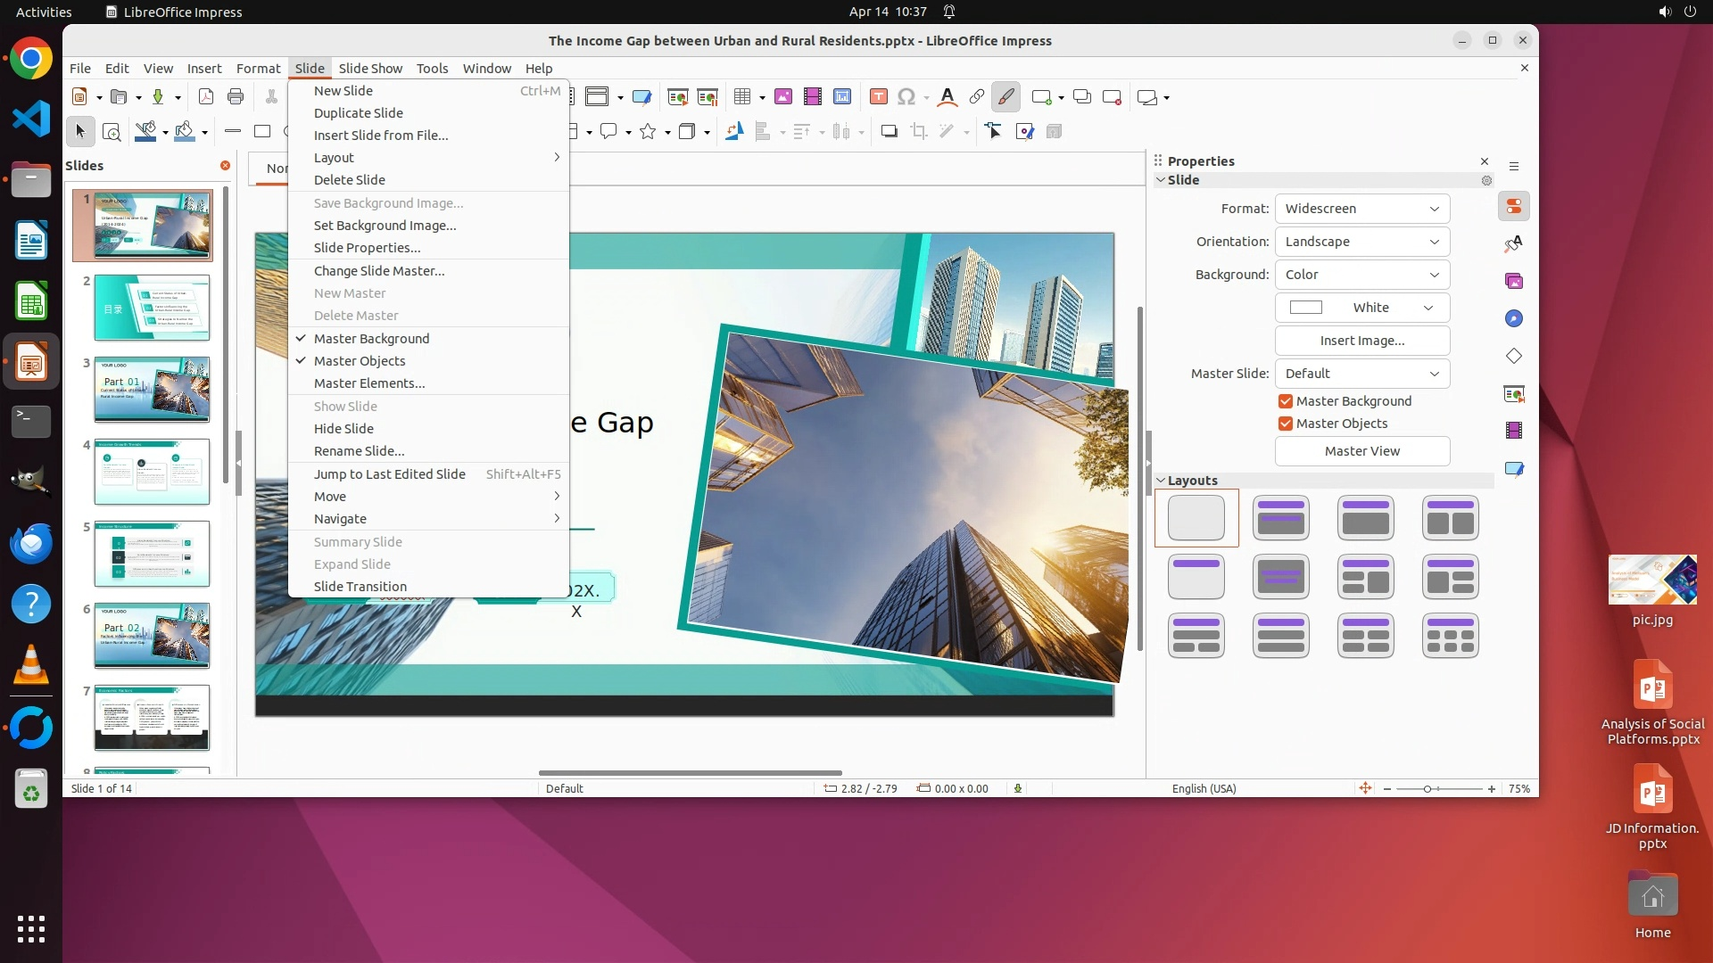
Task: Click the Insert Hyperlink chain icon
Action: [977, 97]
